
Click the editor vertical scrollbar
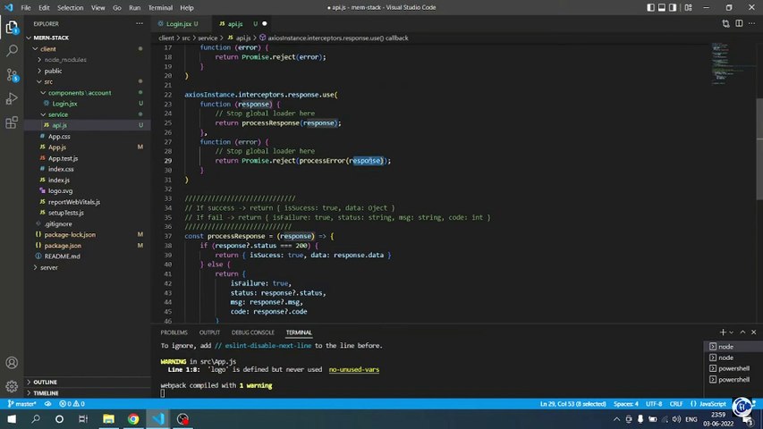tap(759, 149)
